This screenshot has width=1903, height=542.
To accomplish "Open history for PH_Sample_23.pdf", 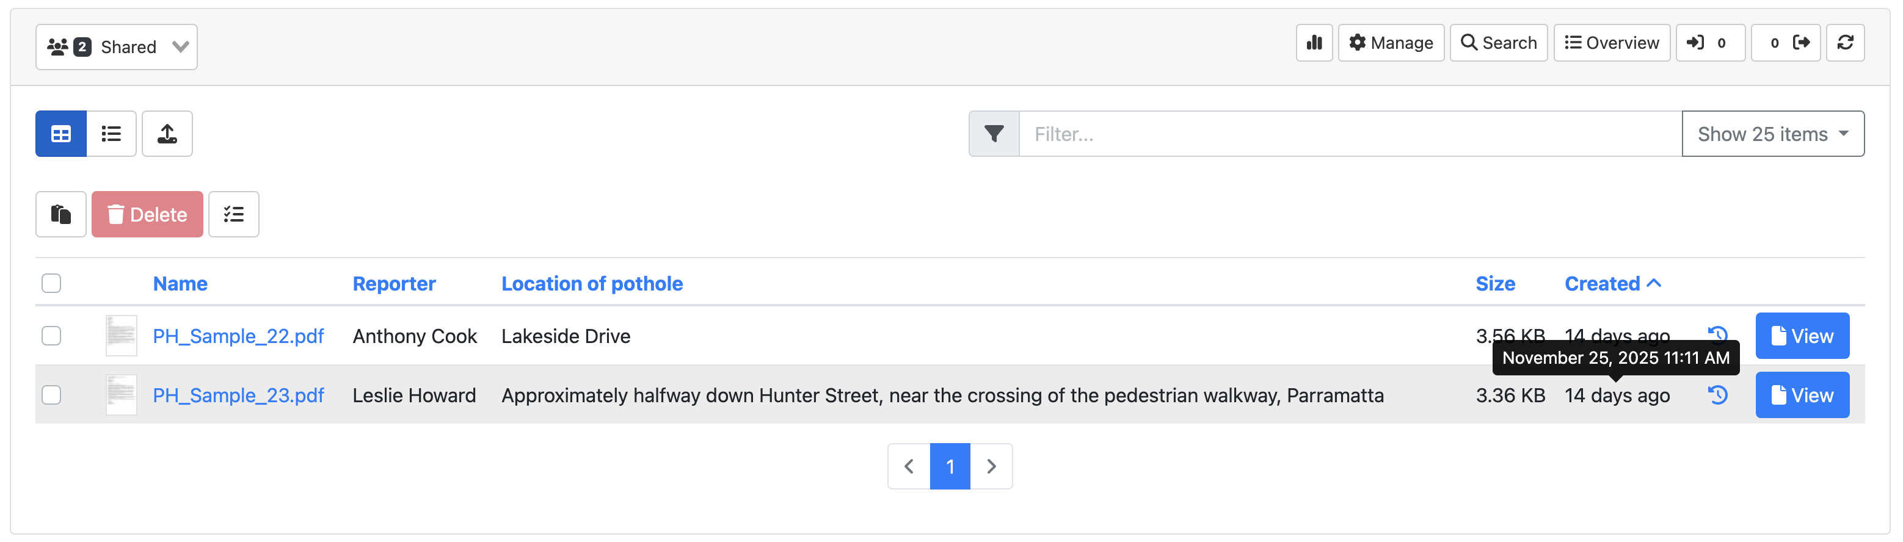I will tap(1717, 395).
